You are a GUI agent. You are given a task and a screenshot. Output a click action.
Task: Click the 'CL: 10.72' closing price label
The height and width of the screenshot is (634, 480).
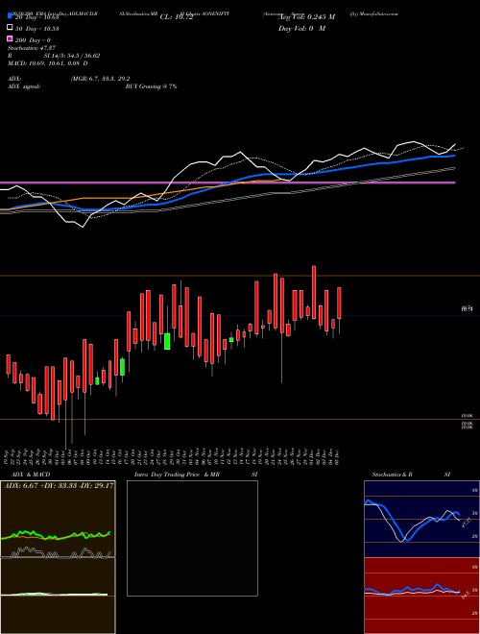coord(179,17)
